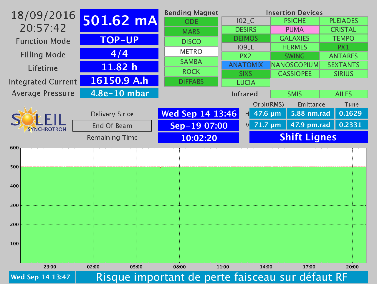Select the 4/4 filling mode value
The height and width of the screenshot is (284, 377).
click(119, 53)
